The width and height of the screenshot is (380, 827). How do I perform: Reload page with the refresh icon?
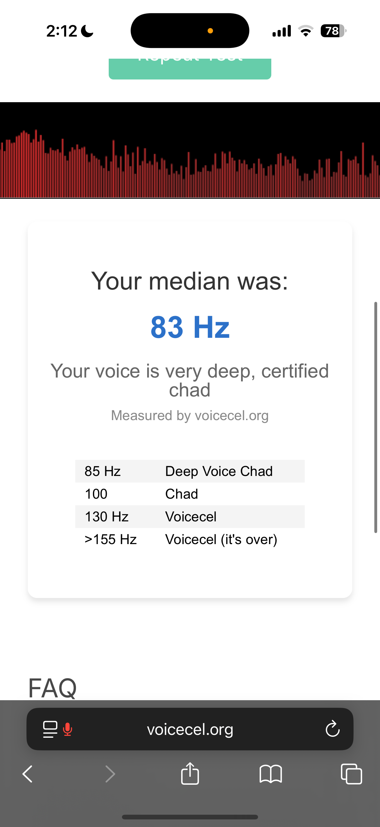pyautogui.click(x=332, y=729)
